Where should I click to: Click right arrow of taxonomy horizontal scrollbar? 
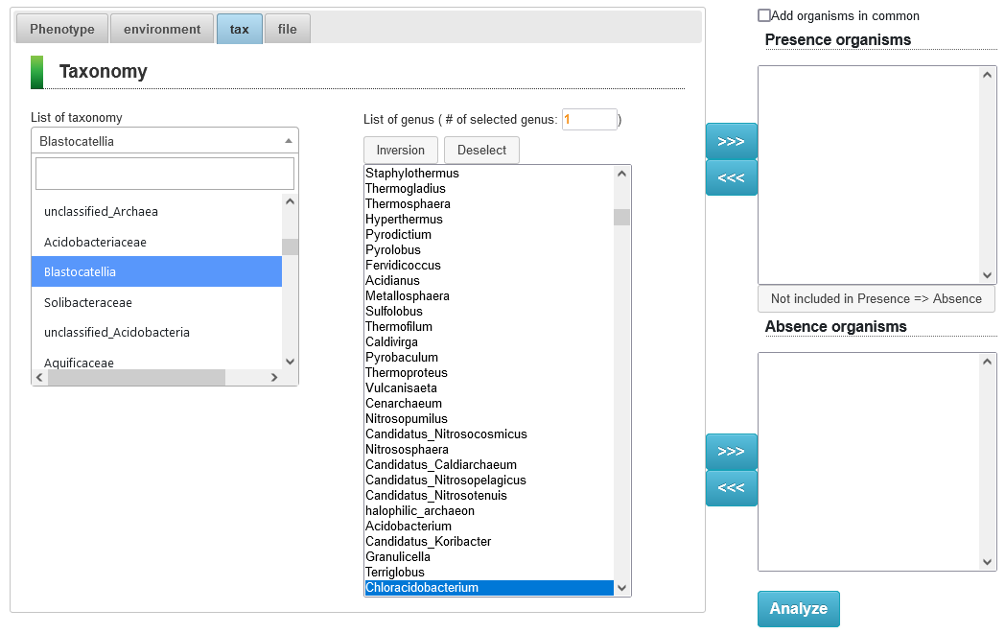coord(274,378)
